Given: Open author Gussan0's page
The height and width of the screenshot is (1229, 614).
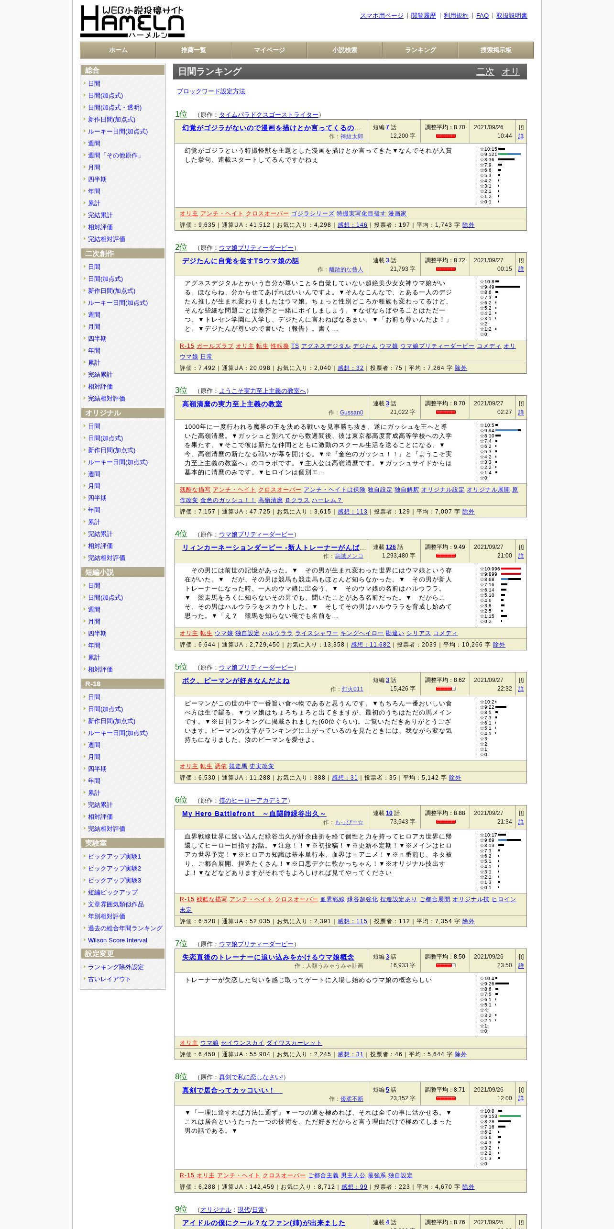Looking at the screenshot, I should [x=351, y=413].
